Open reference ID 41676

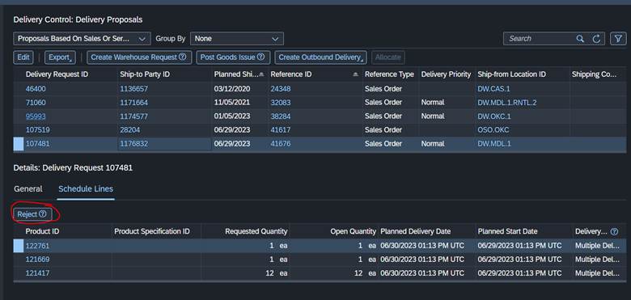tap(281, 144)
